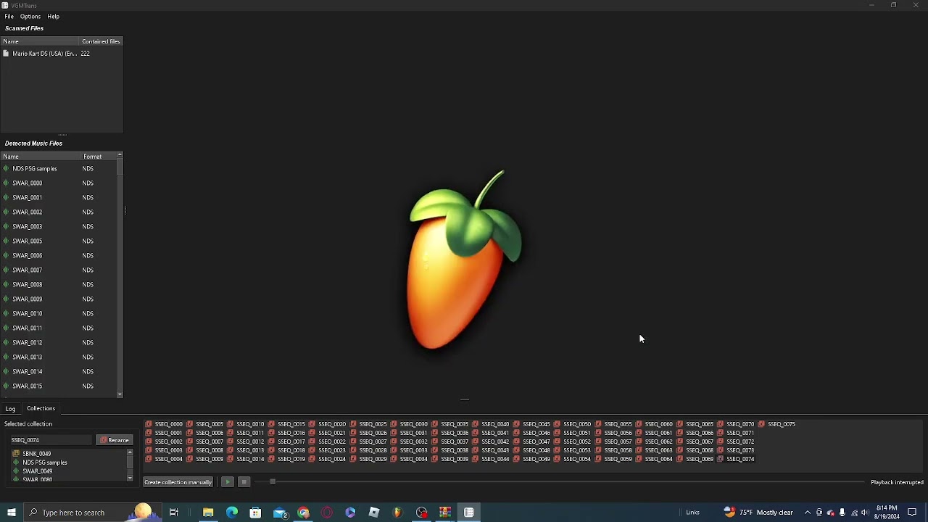The height and width of the screenshot is (522, 928).
Task: Click the playback position slider handle
Action: pyautogui.click(x=273, y=482)
